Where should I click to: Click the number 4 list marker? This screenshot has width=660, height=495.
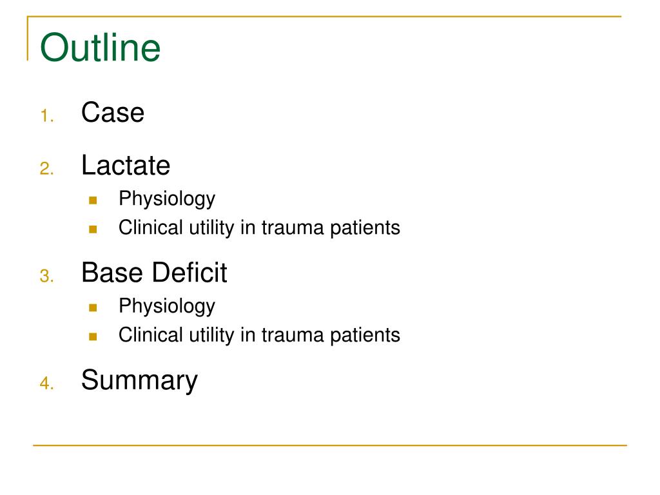pyautogui.click(x=47, y=383)
